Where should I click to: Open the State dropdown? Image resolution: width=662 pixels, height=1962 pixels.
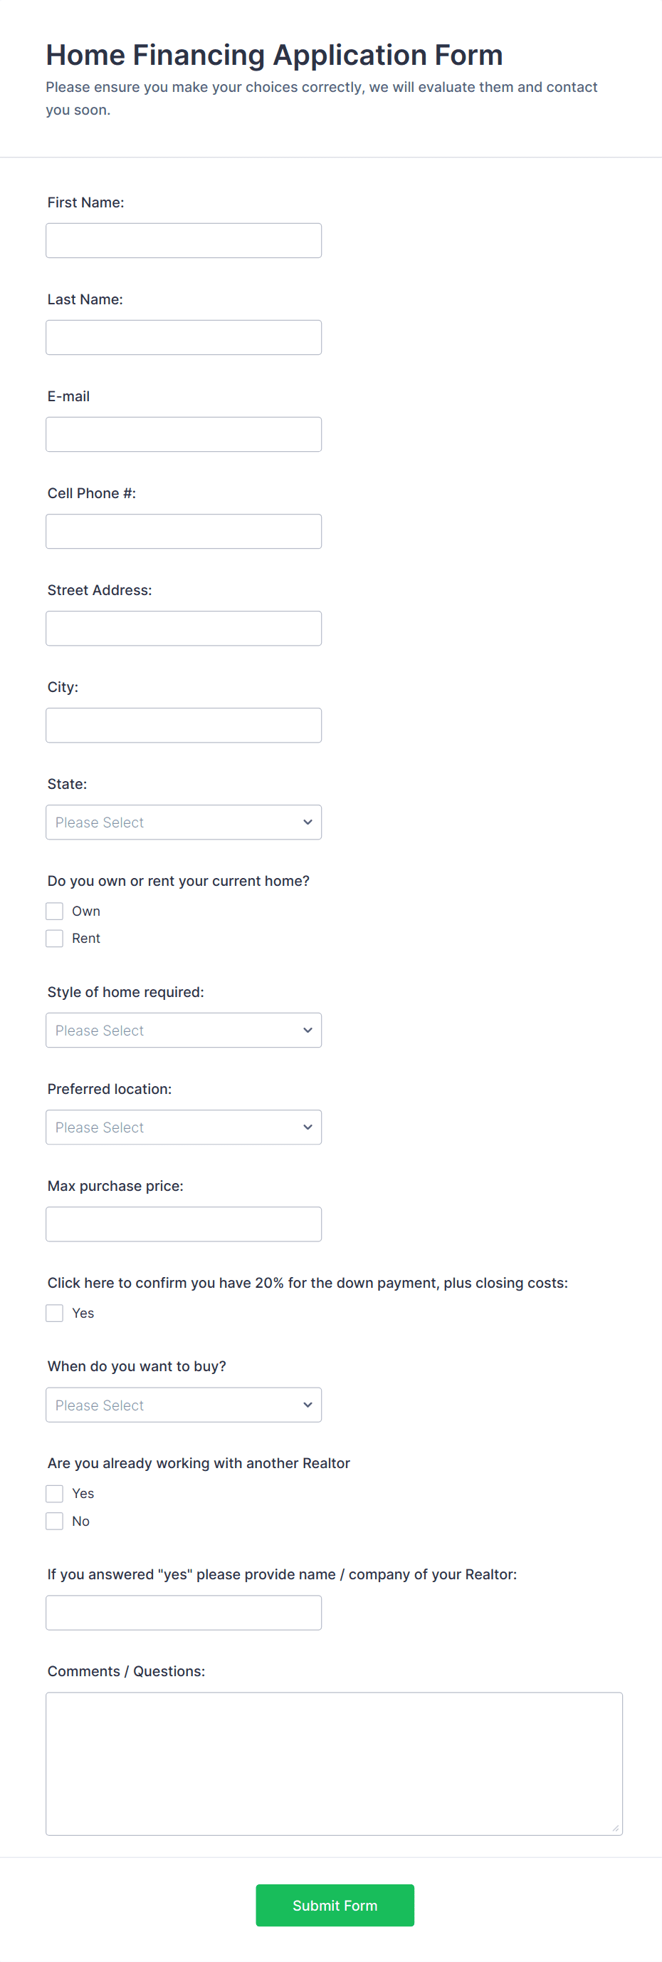click(184, 822)
